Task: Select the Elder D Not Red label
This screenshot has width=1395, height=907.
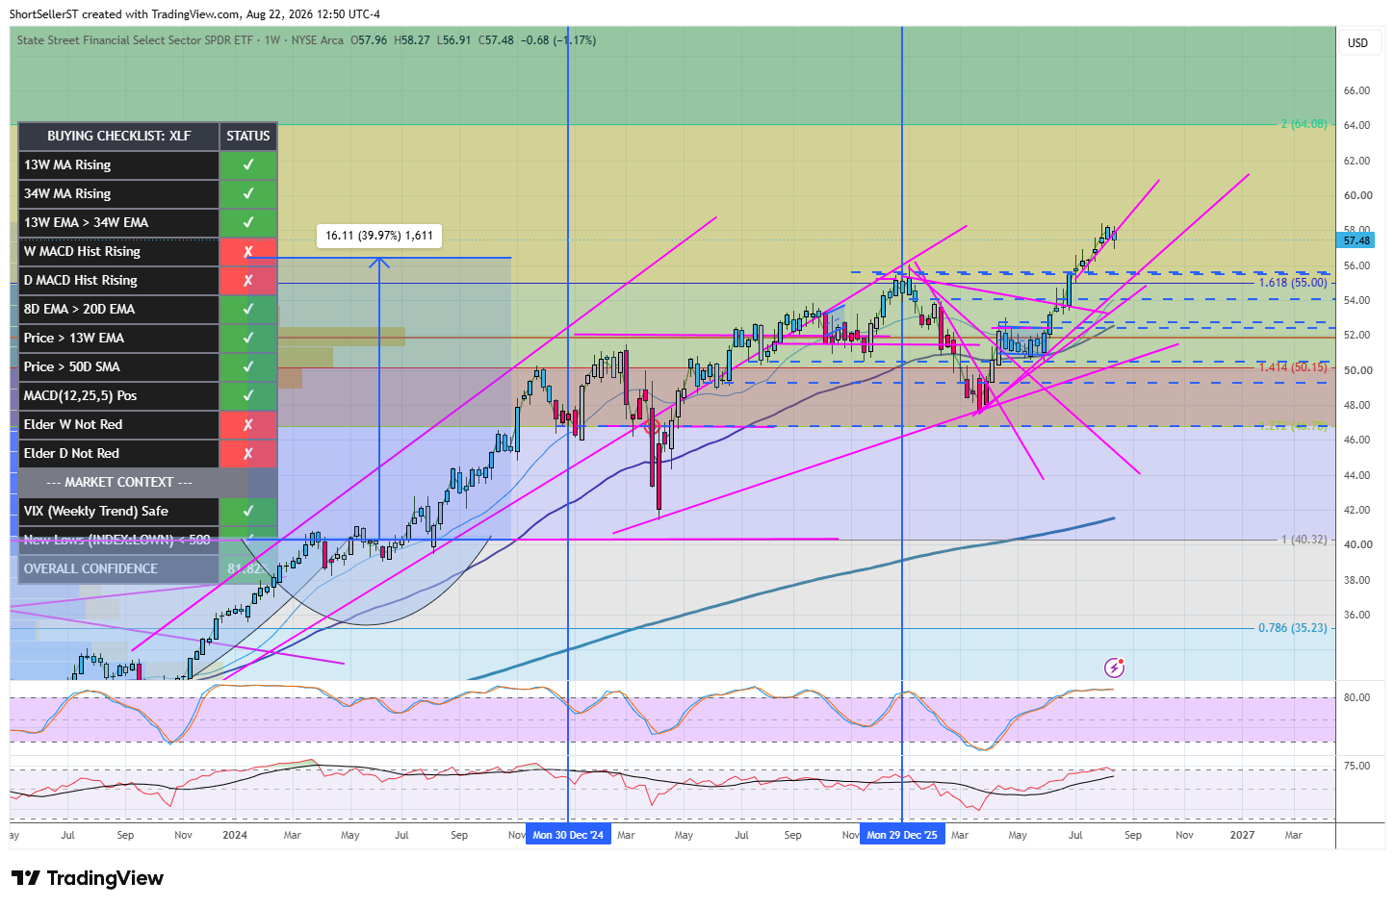Action: [x=71, y=453]
